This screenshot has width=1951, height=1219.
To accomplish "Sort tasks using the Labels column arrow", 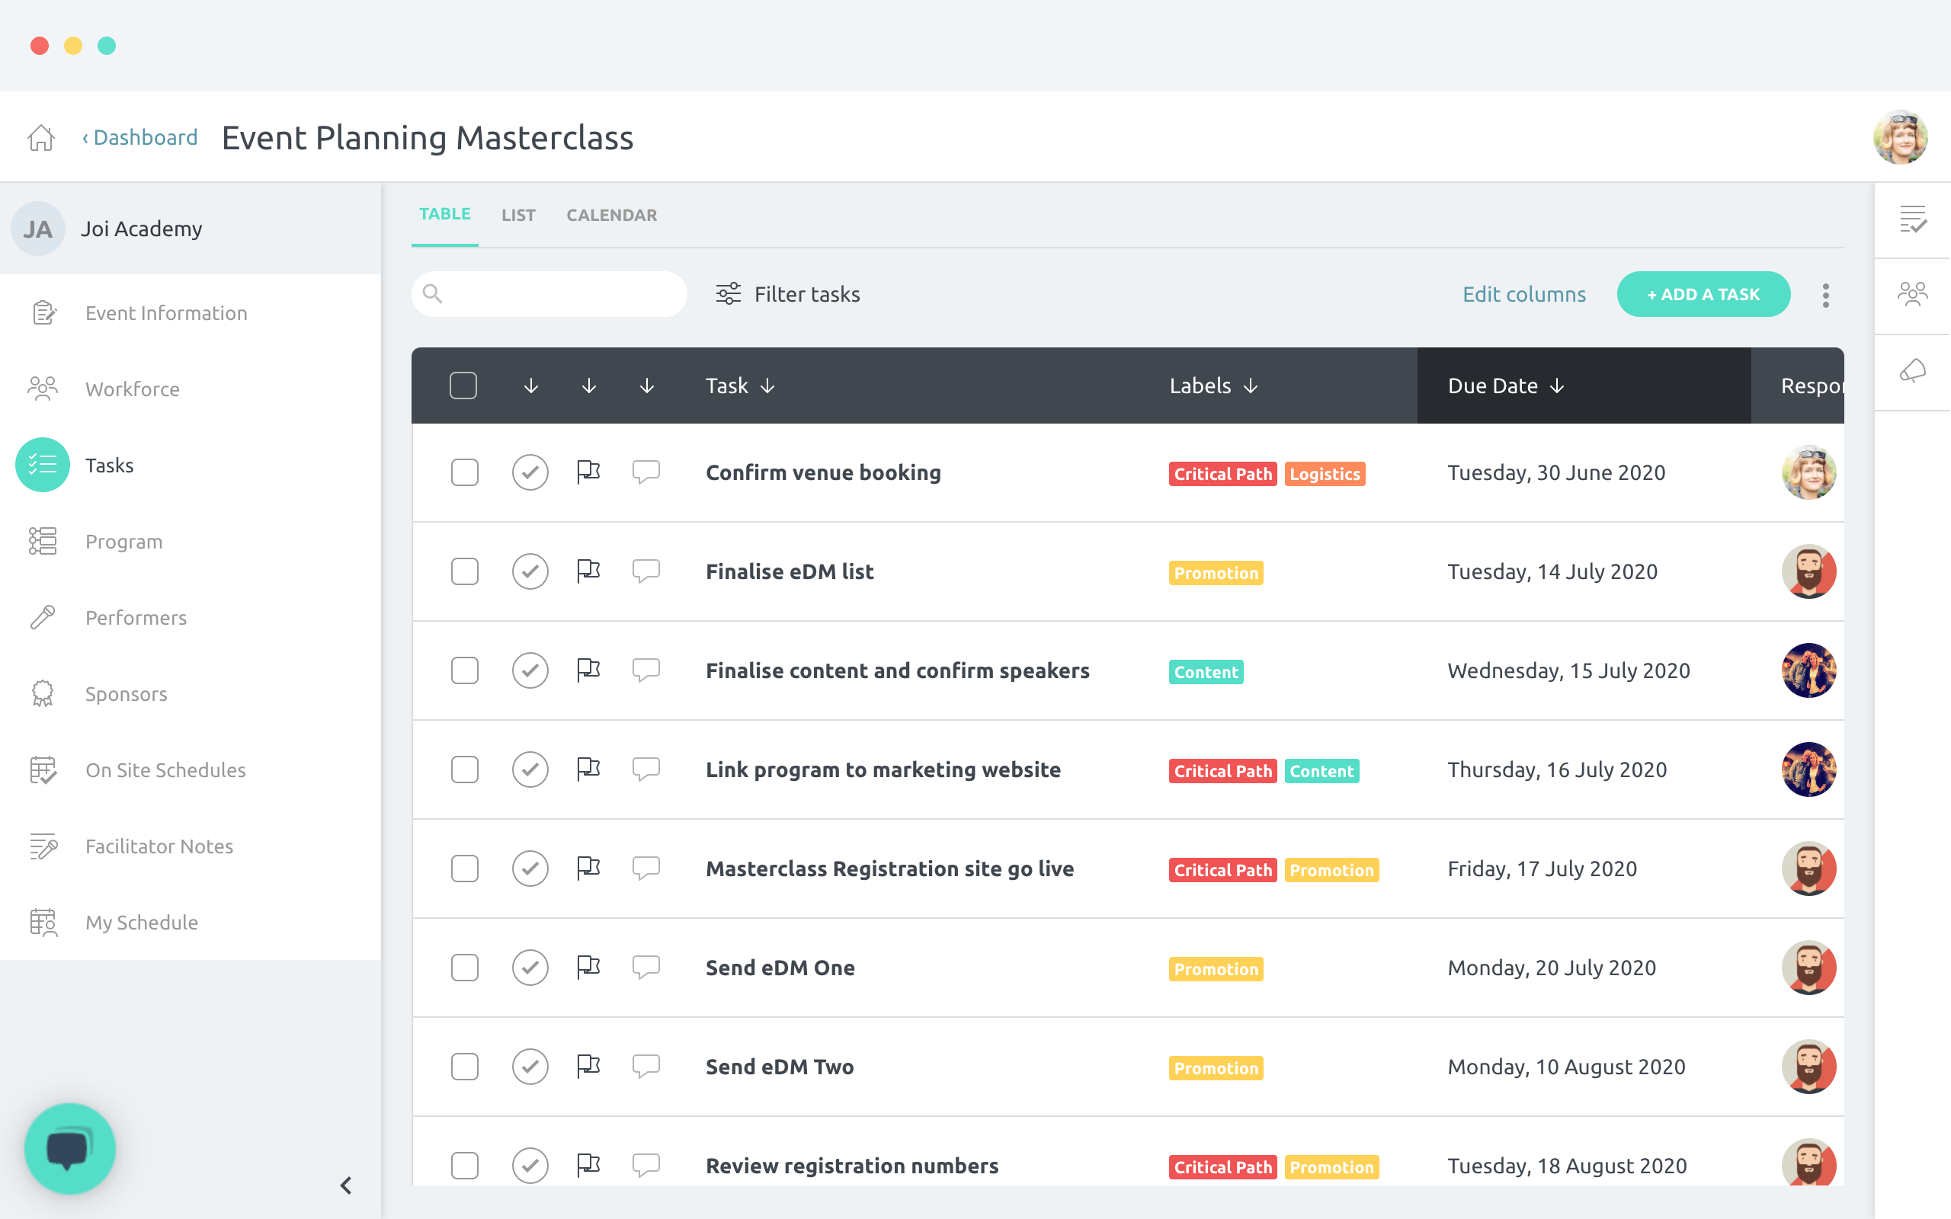I will [x=1251, y=386].
